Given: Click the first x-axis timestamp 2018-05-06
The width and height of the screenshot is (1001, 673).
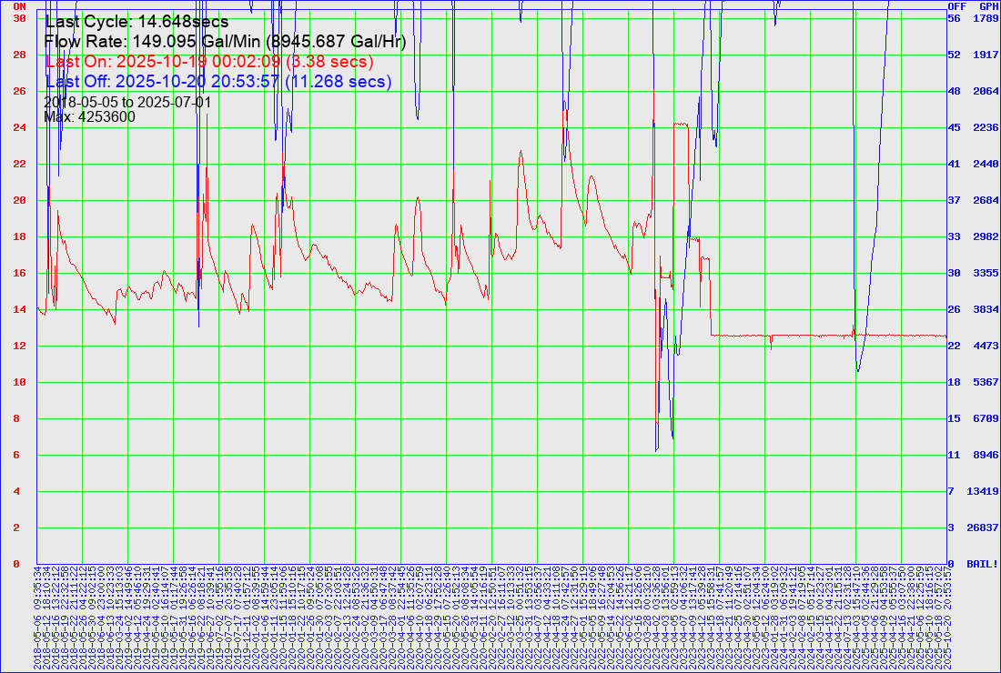Looking at the screenshot, I should pos(37,619).
